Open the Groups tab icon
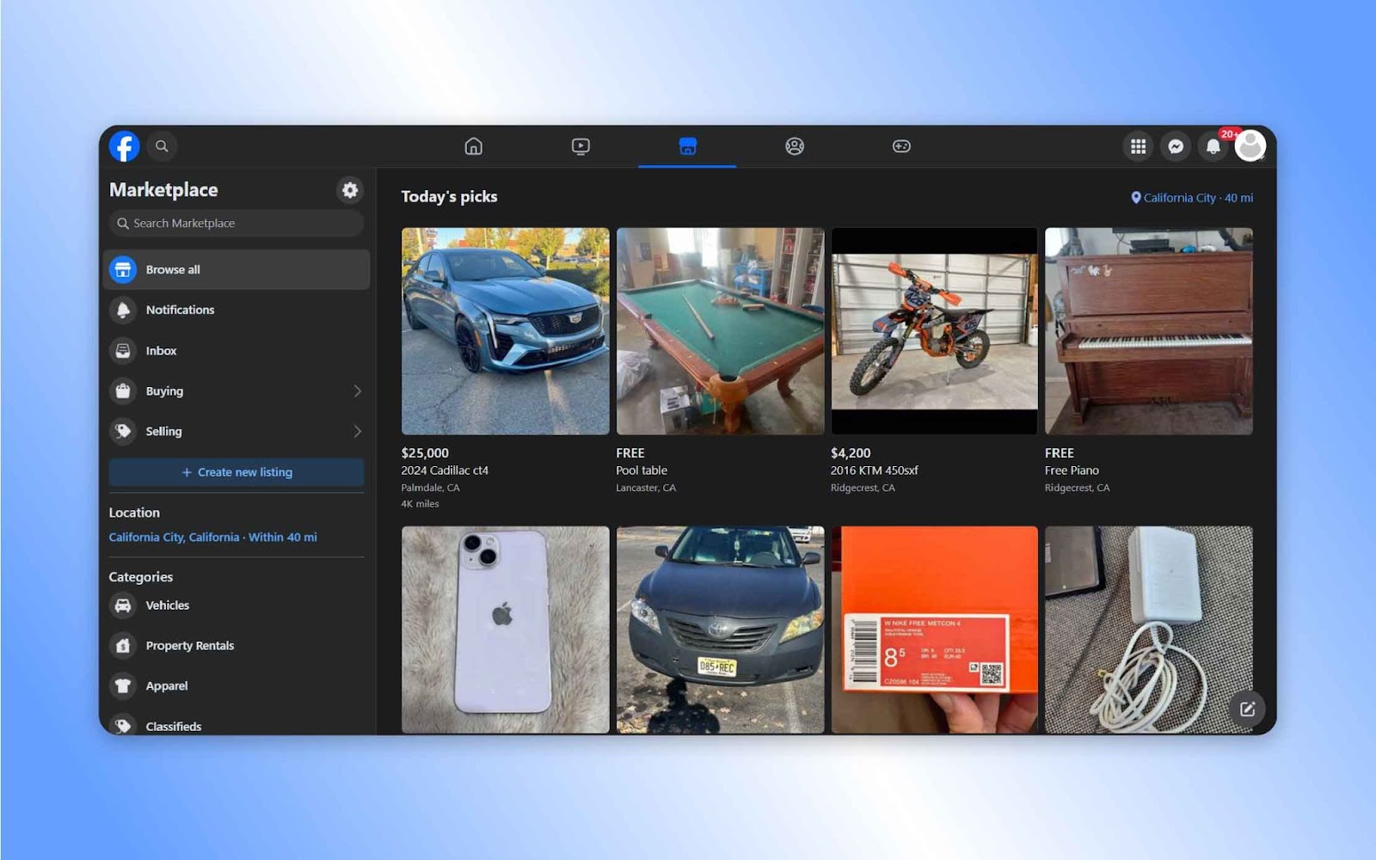This screenshot has width=1376, height=860. point(795,146)
